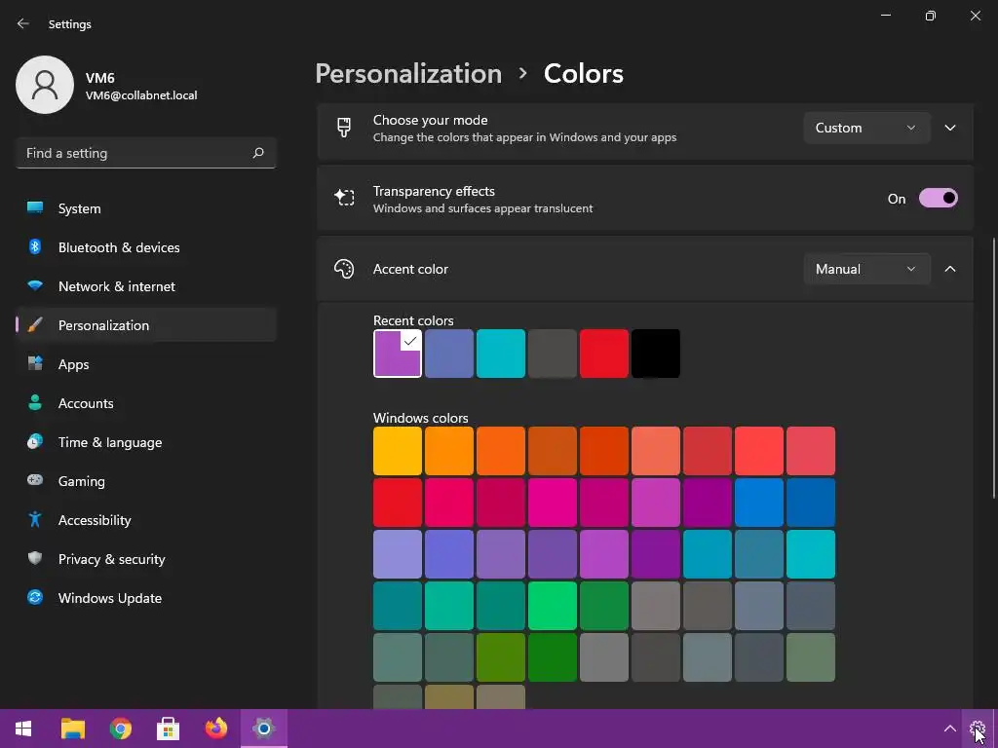The width and height of the screenshot is (998, 748).
Task: Click the Settings gear app on the taskbar
Action: point(263,729)
